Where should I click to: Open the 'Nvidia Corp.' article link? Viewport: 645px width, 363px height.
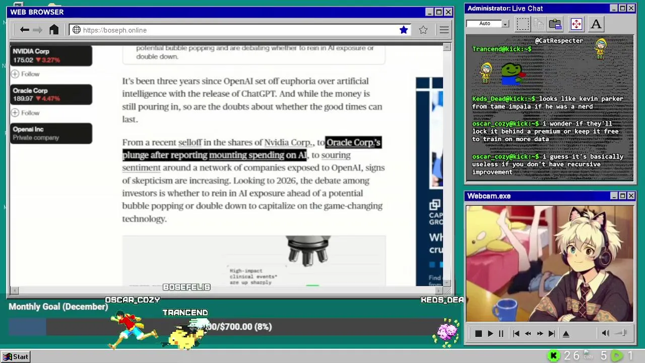coord(289,142)
